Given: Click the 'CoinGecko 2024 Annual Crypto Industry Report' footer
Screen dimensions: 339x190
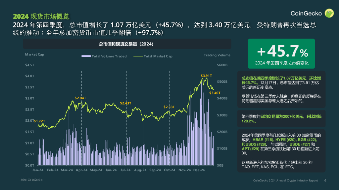Looking at the screenshot, I should pyautogui.click(x=286, y=180).
